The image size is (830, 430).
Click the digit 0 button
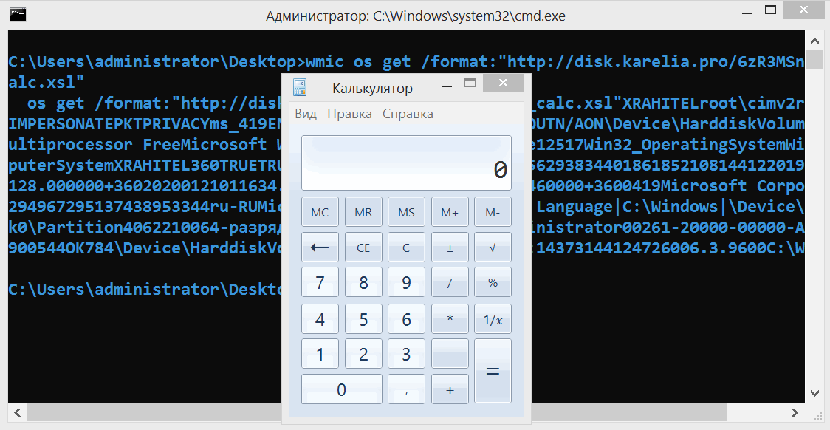(341, 389)
